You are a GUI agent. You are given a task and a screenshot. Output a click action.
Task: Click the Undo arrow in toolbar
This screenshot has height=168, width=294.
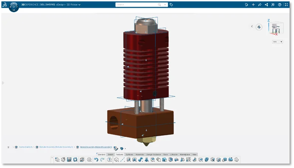96,160
